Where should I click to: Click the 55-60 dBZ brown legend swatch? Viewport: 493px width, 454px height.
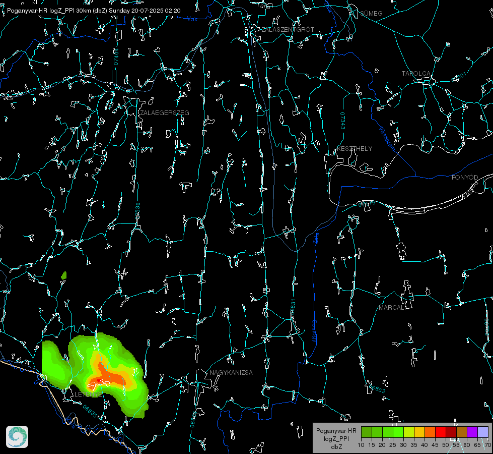(462, 432)
